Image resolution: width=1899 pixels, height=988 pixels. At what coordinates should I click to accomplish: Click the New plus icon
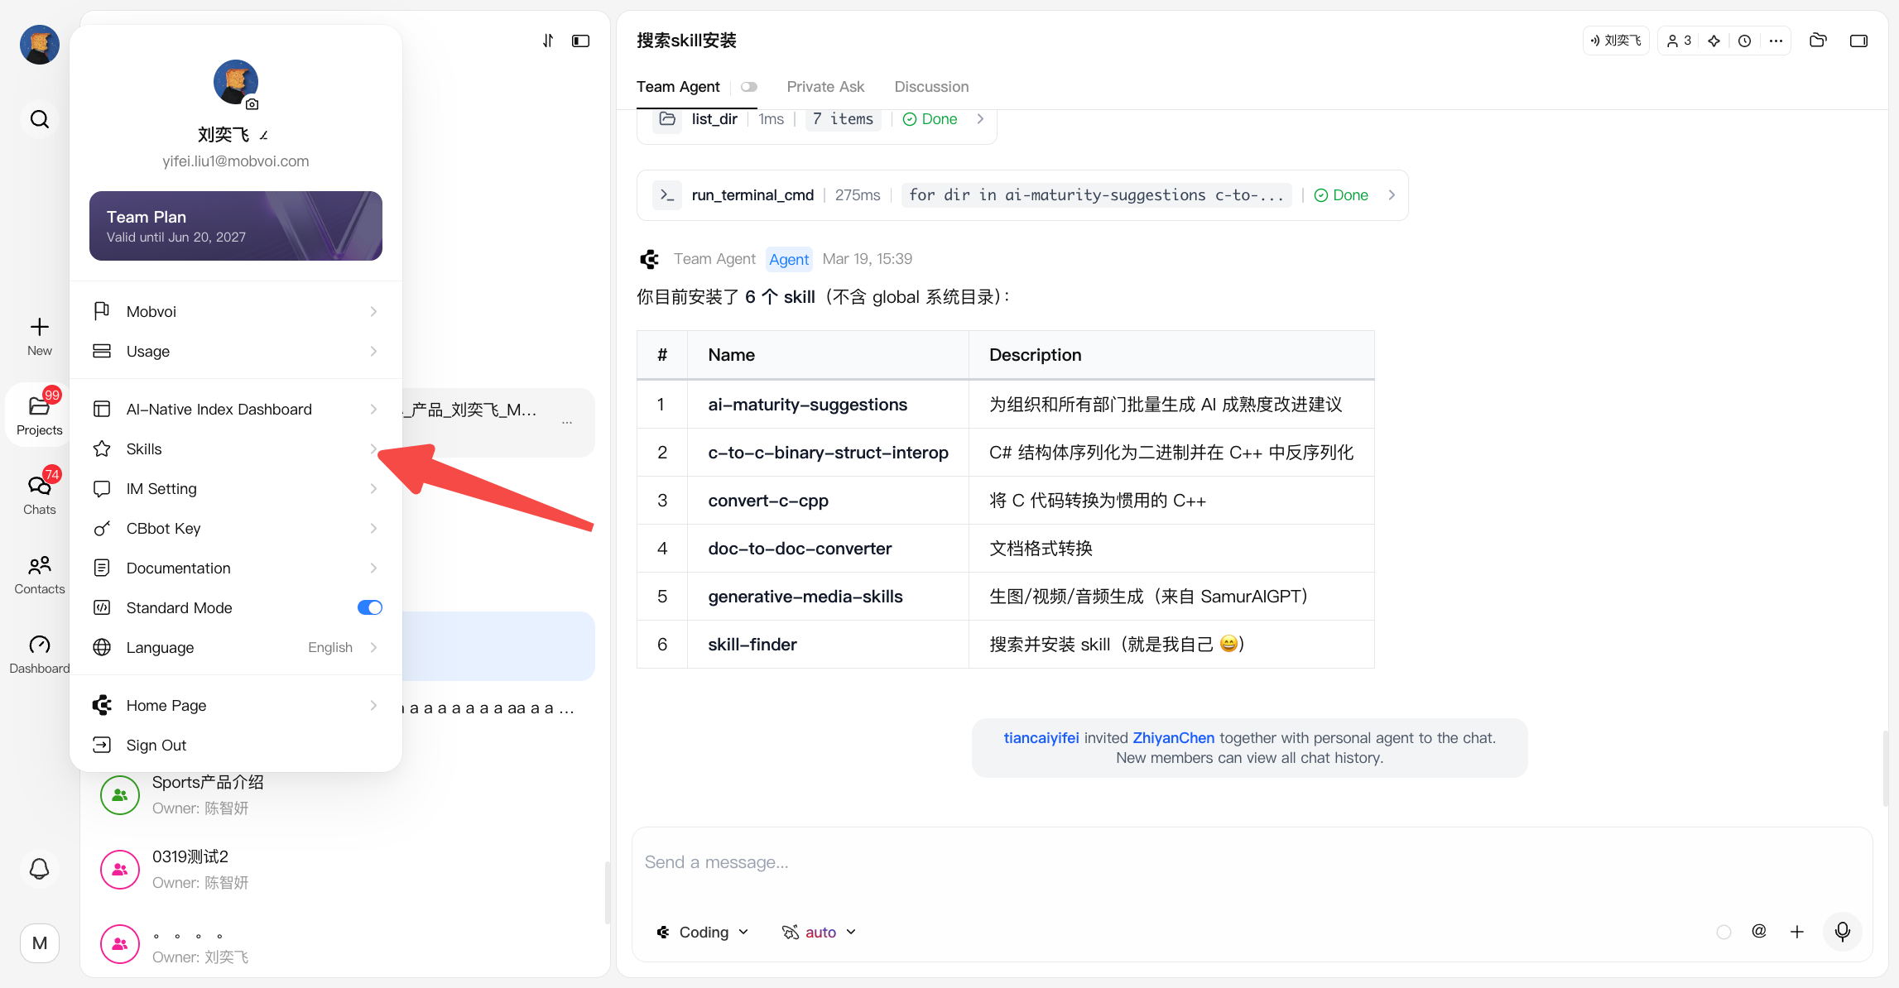[x=39, y=336]
